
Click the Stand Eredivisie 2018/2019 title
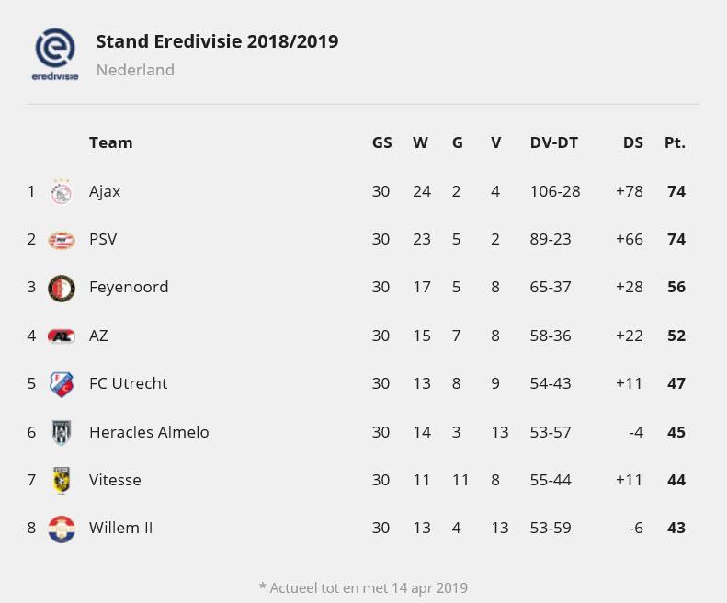(x=217, y=41)
